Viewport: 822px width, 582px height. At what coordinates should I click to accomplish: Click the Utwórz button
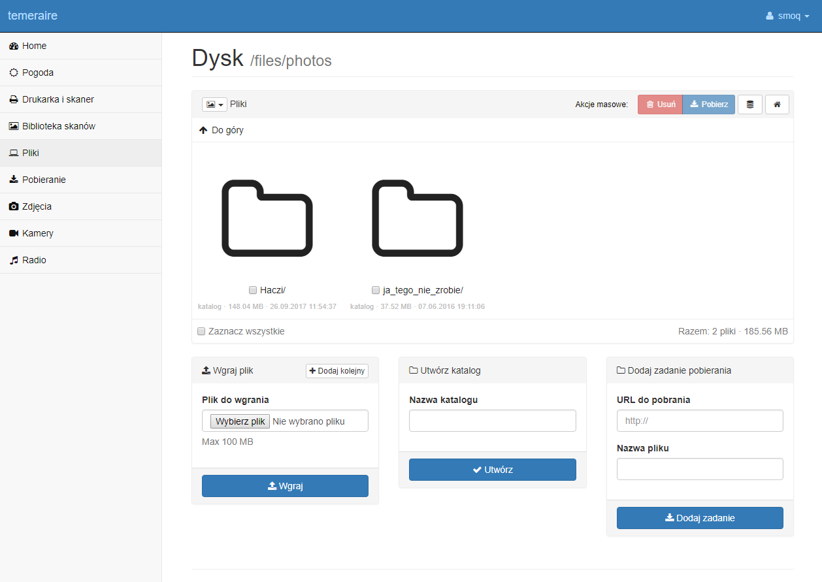click(492, 470)
